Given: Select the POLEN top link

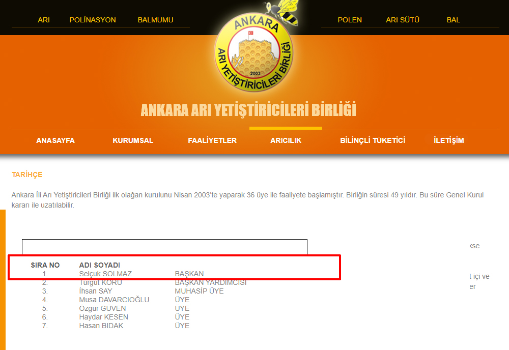Looking at the screenshot, I should (350, 20).
